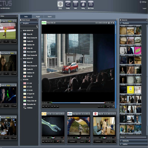Click the CT 2 SD video preview
This screenshot has height=148, width=148.
click(x=53, y=126)
